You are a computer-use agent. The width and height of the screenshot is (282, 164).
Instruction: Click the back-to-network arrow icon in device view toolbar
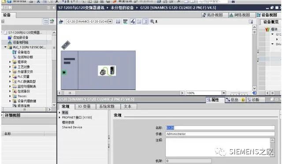coord(61,22)
